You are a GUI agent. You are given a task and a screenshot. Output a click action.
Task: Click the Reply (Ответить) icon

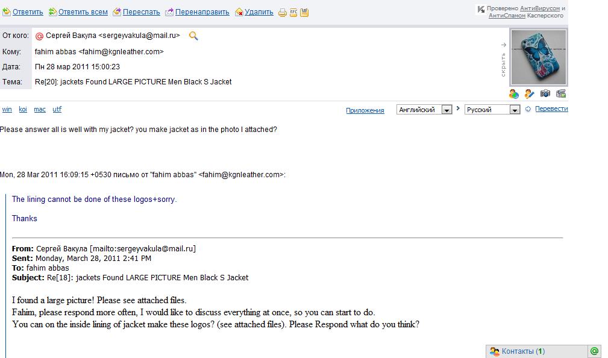pyautogui.click(x=6, y=11)
